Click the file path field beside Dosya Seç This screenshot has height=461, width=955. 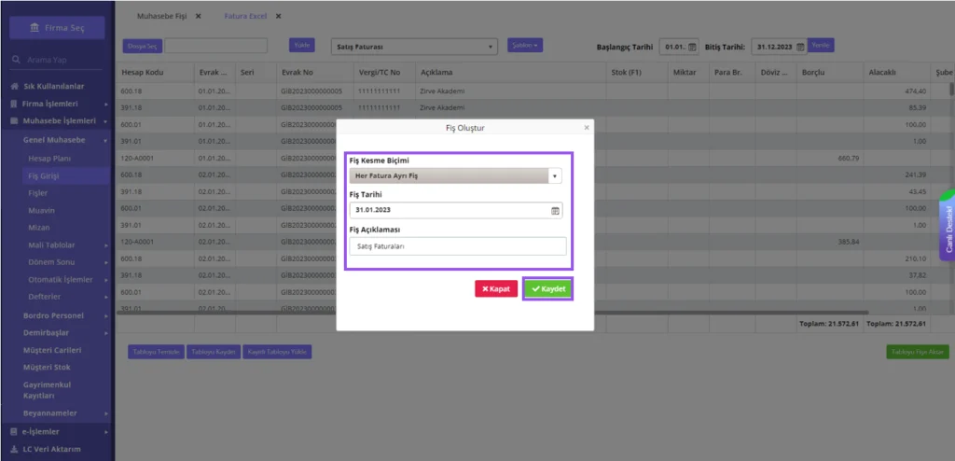(216, 46)
